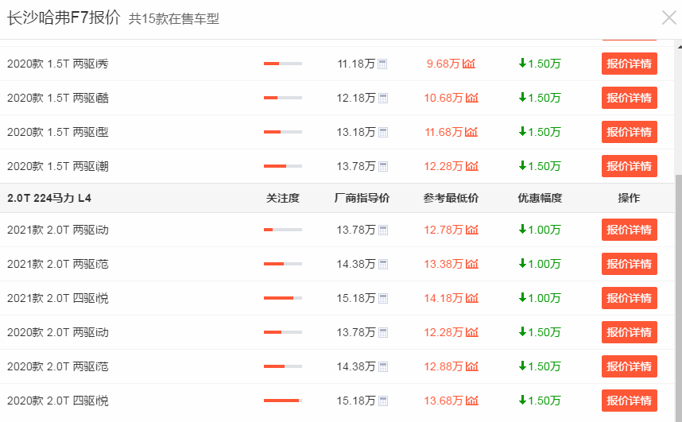Click the 共15款在售车型 subtitle
The width and height of the screenshot is (682, 422).
[174, 19]
